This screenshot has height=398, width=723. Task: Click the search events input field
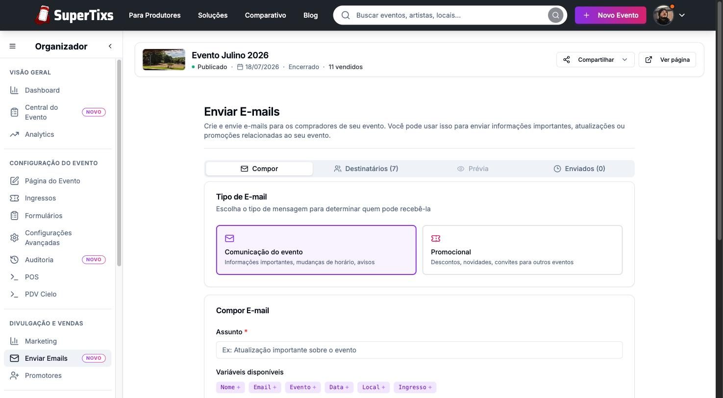pyautogui.click(x=449, y=15)
